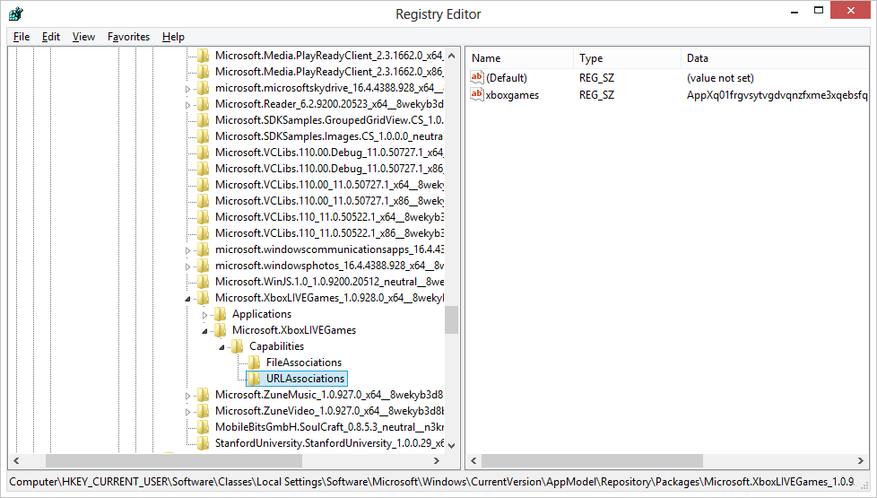
Task: Click folder icon of Microsoft.SDKSamples.Images key
Action: (x=204, y=136)
